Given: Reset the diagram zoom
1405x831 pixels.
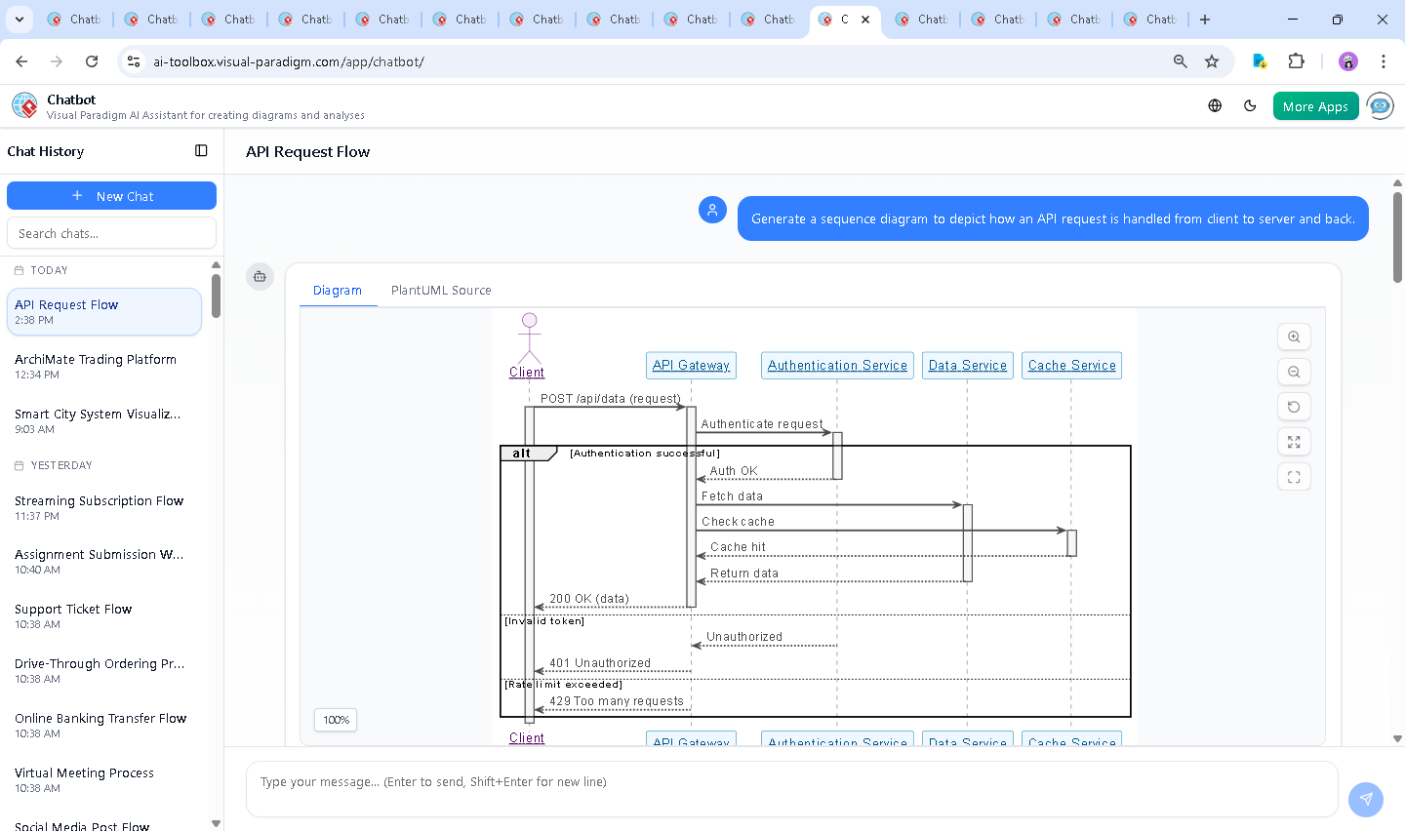Looking at the screenshot, I should [x=1294, y=407].
